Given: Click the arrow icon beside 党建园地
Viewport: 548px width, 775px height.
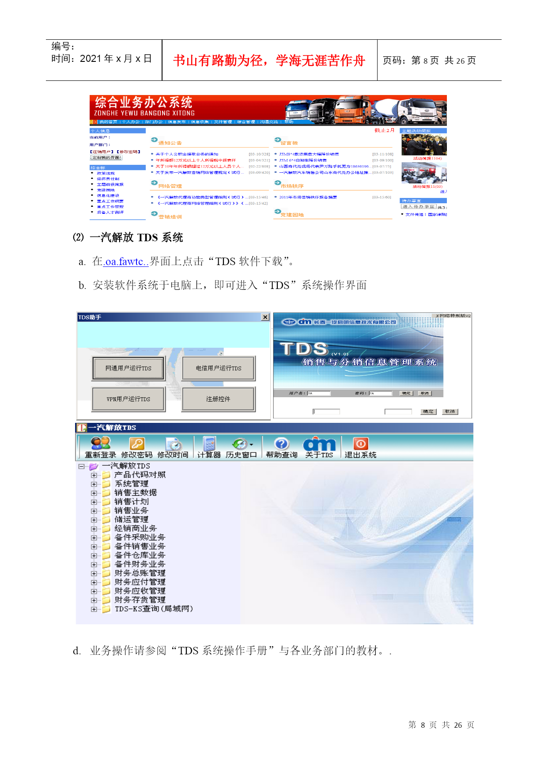Looking at the screenshot, I should [x=277, y=212].
